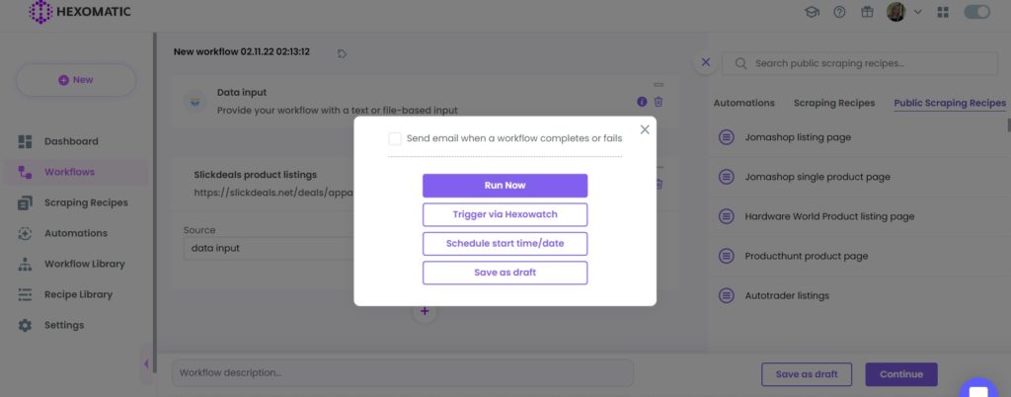
Task: Open the graduation cap tutorials icon
Action: (812, 12)
